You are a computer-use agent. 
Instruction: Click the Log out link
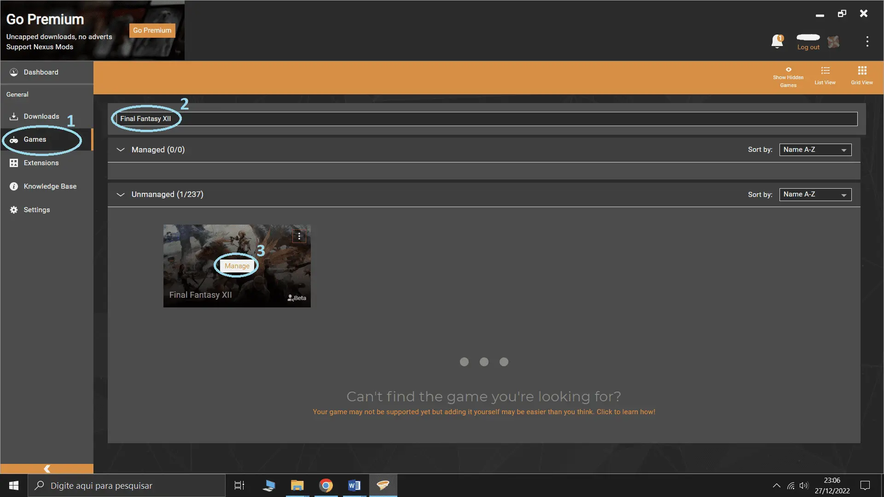[808, 47]
